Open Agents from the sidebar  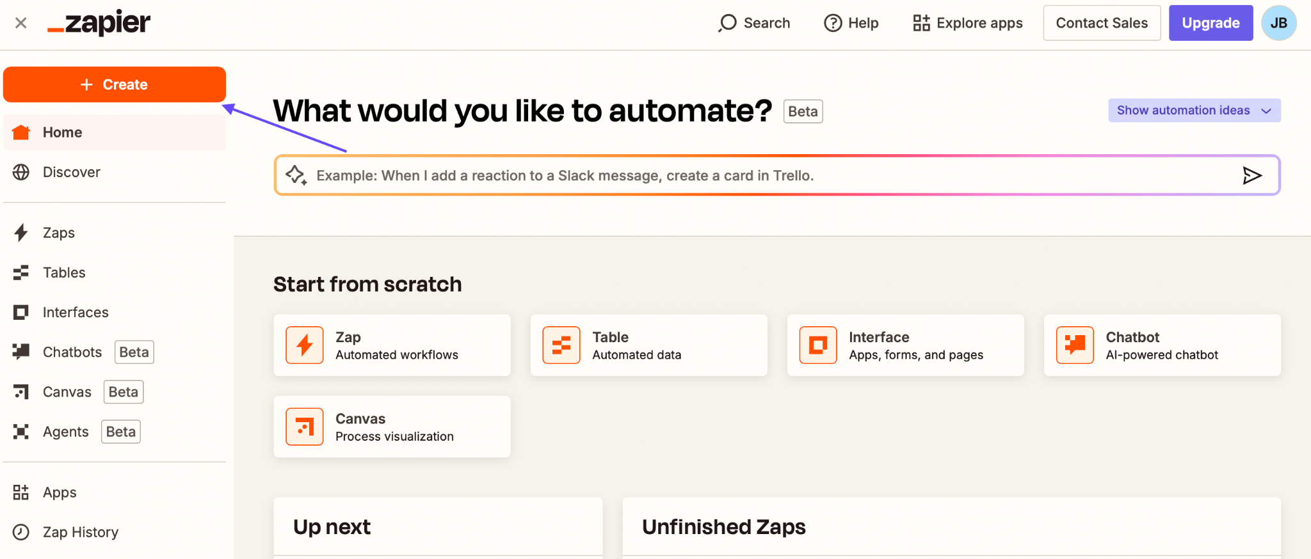point(115,432)
